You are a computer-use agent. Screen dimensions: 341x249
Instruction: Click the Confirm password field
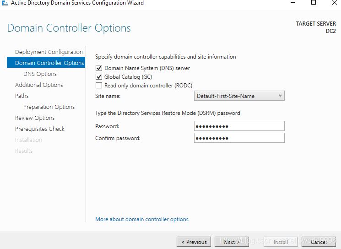[239, 138]
